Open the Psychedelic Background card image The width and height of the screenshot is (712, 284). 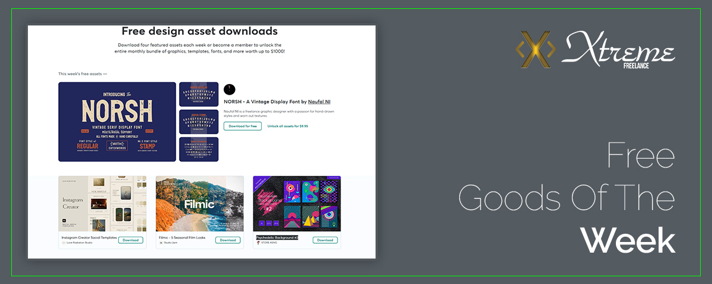(x=297, y=204)
